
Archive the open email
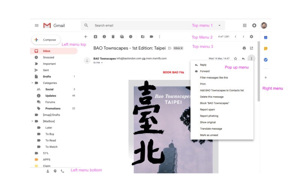coord(95,37)
